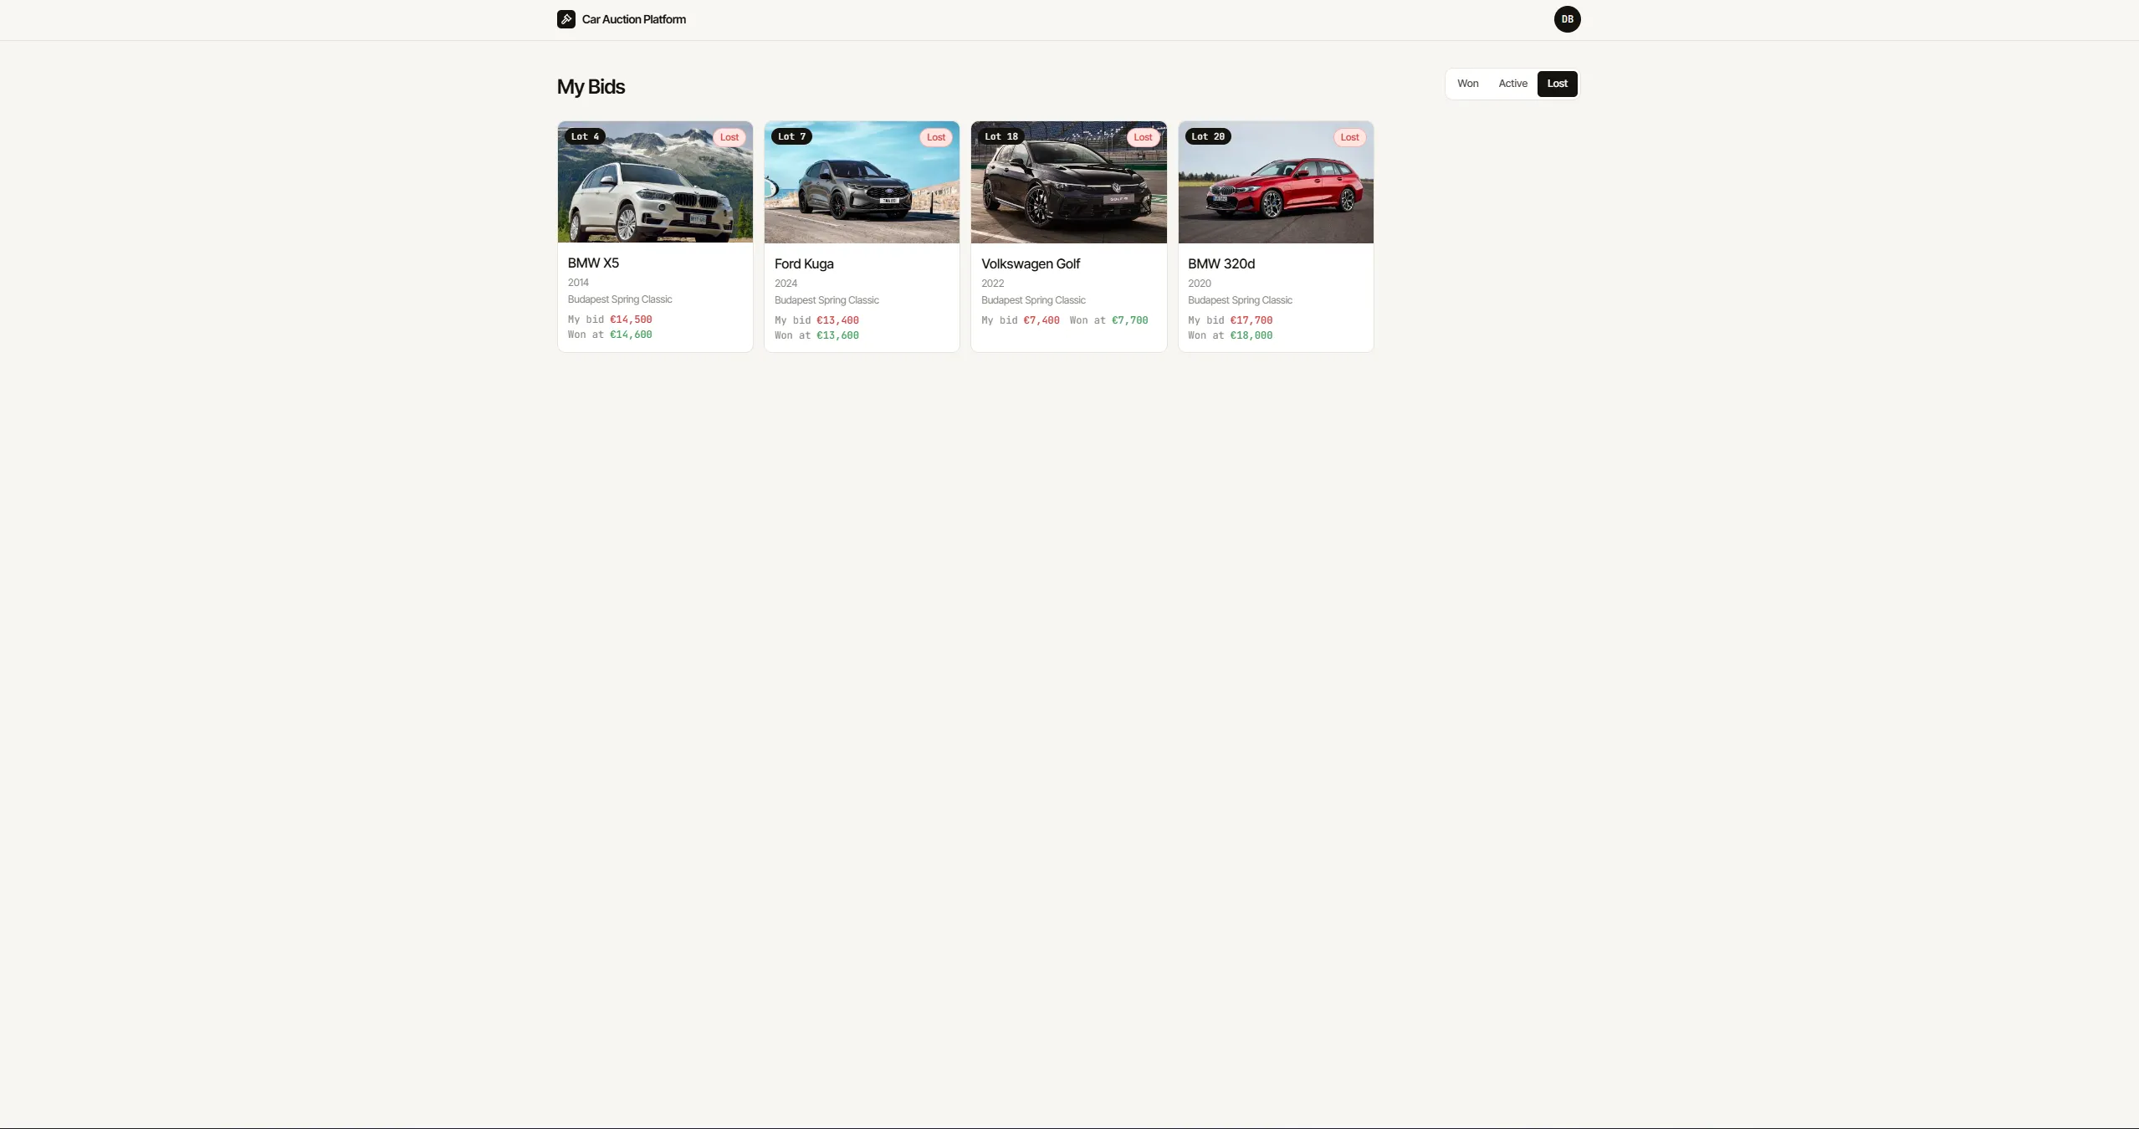Click the Lost badge on Volkswagen Golf
Viewport: 2139px width, 1129px height.
pos(1143,137)
